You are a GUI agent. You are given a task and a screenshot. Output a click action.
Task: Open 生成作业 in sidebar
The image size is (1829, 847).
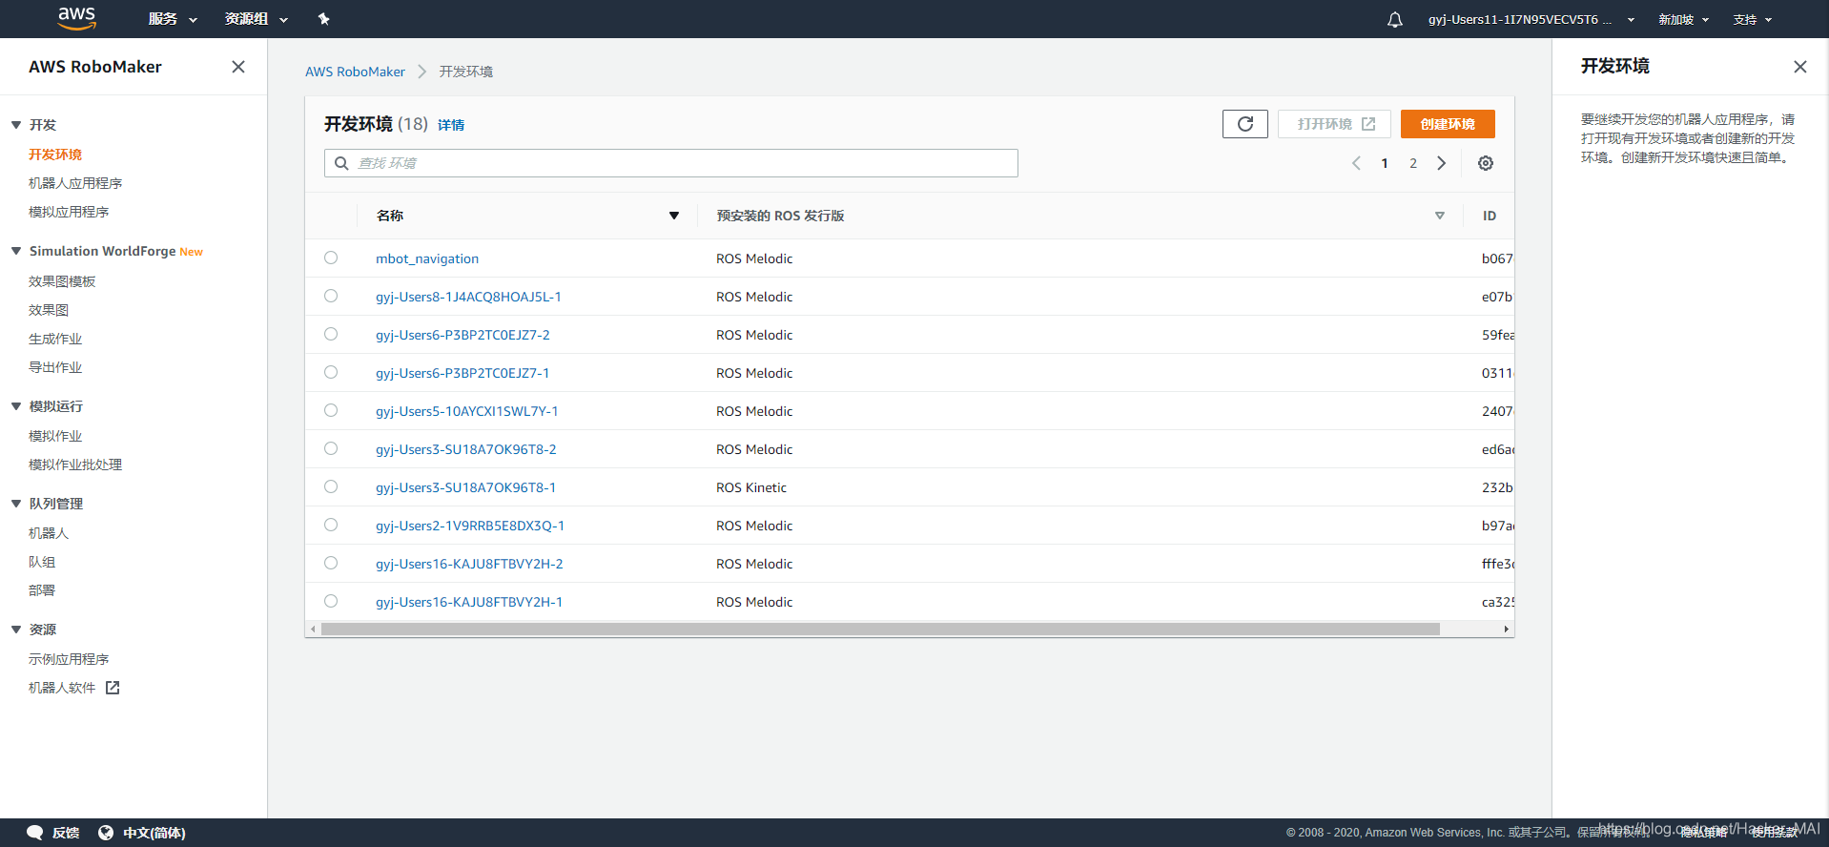click(55, 339)
